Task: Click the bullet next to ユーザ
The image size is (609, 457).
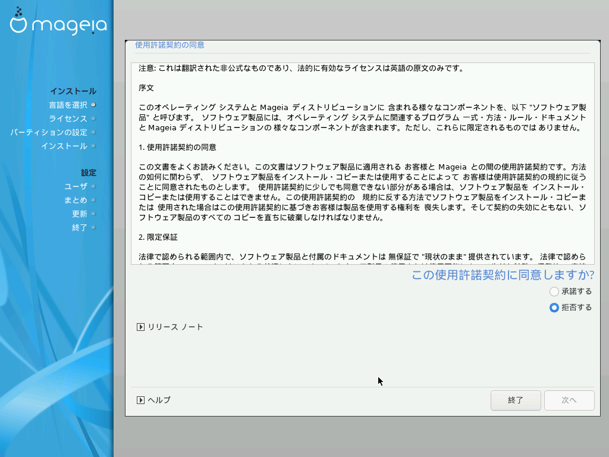Action: [x=93, y=186]
